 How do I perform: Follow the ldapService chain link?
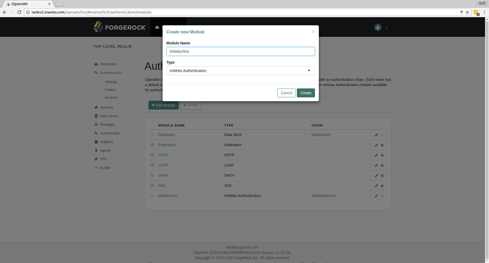[x=321, y=135]
